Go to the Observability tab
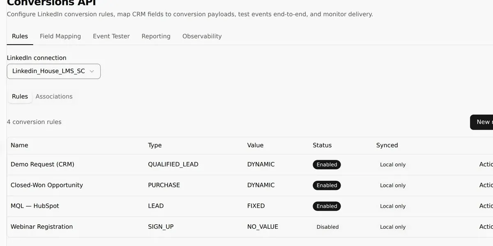This screenshot has width=493, height=246. pyautogui.click(x=202, y=36)
